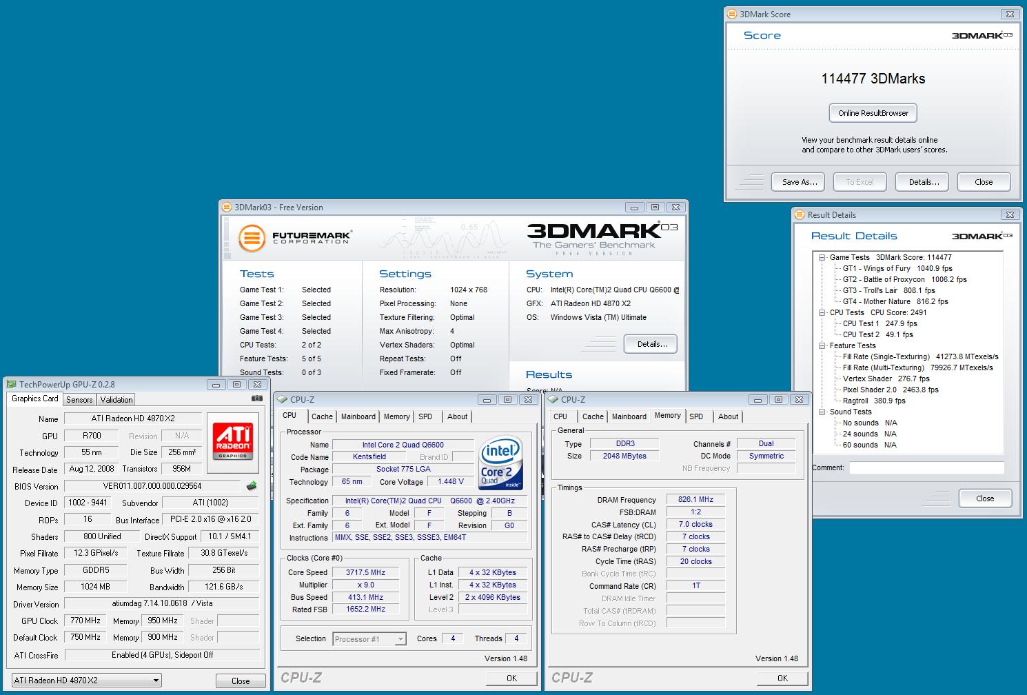Select CPU Test 1 result row
The width and height of the screenshot is (1027, 695).
click(x=880, y=323)
